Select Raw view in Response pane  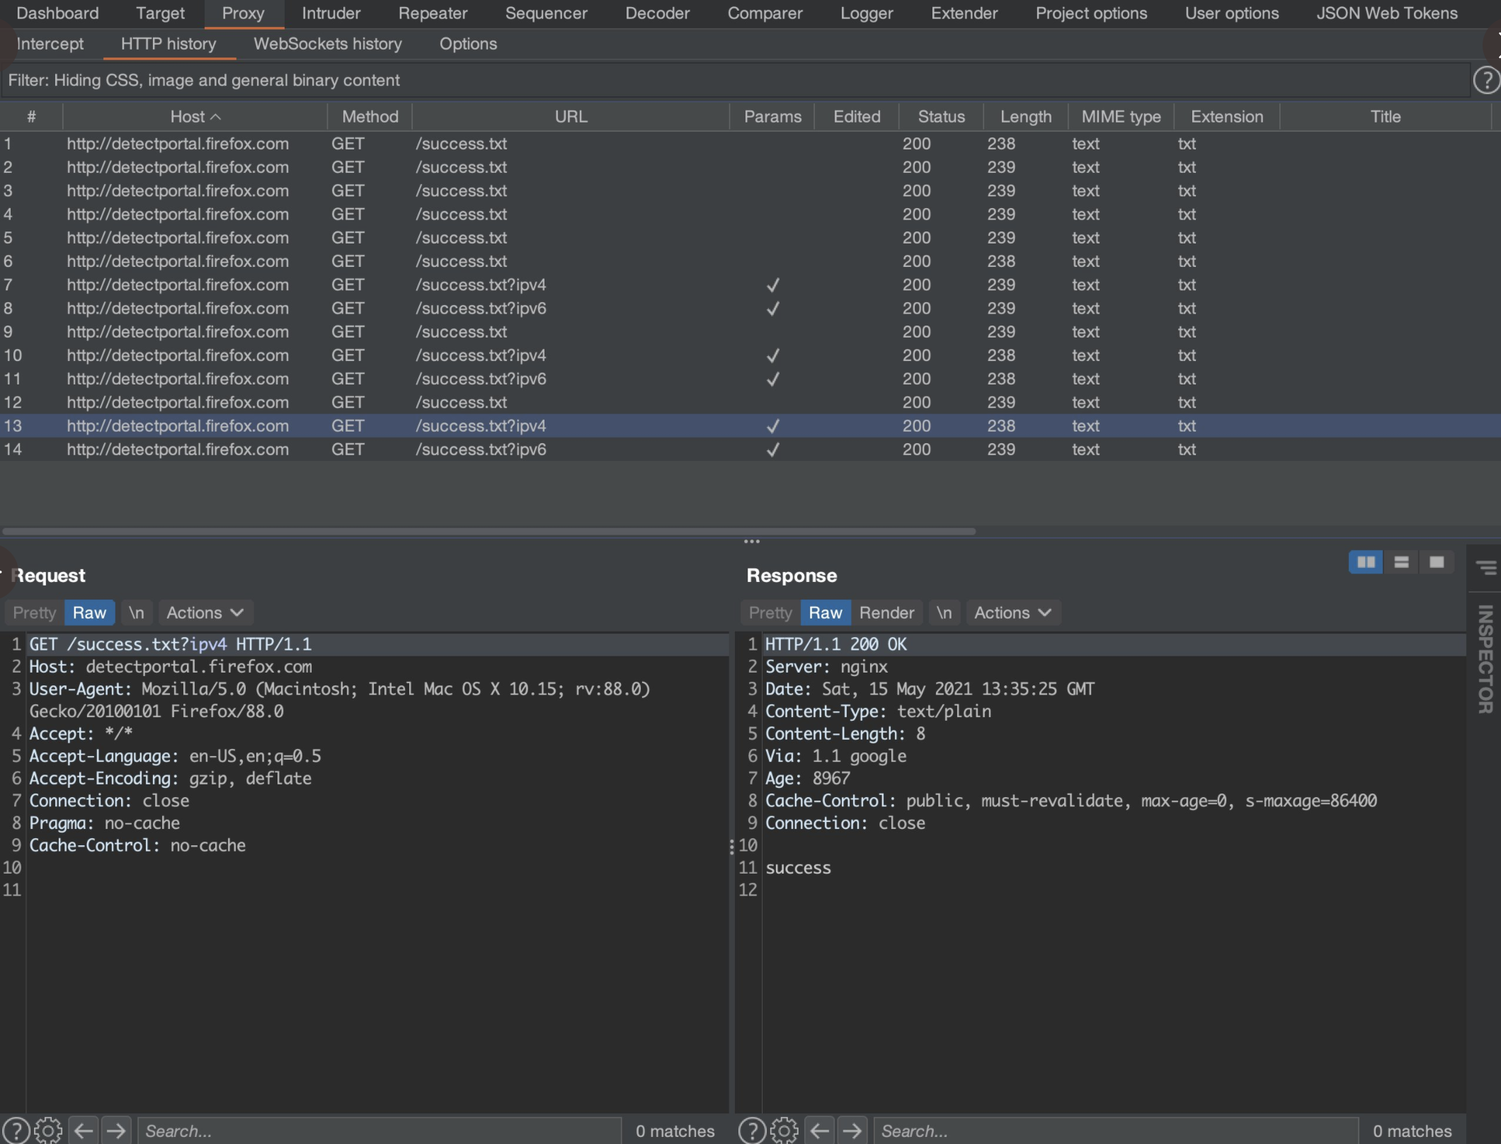pos(826,612)
